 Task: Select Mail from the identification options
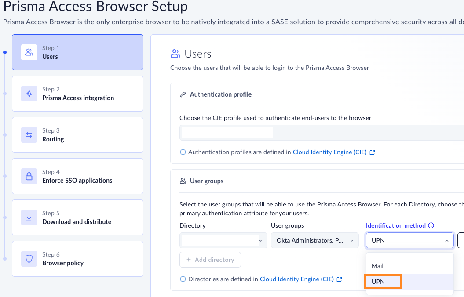[x=378, y=266]
